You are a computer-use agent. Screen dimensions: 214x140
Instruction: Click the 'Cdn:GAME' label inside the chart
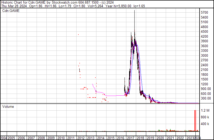point(11,11)
